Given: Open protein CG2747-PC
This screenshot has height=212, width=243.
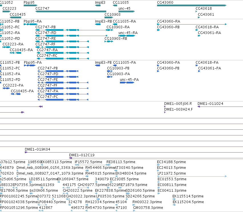Looking at the screenshot, I should tap(48, 97).
